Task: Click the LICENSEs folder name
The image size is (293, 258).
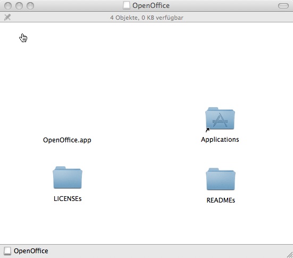Action: coord(68,199)
